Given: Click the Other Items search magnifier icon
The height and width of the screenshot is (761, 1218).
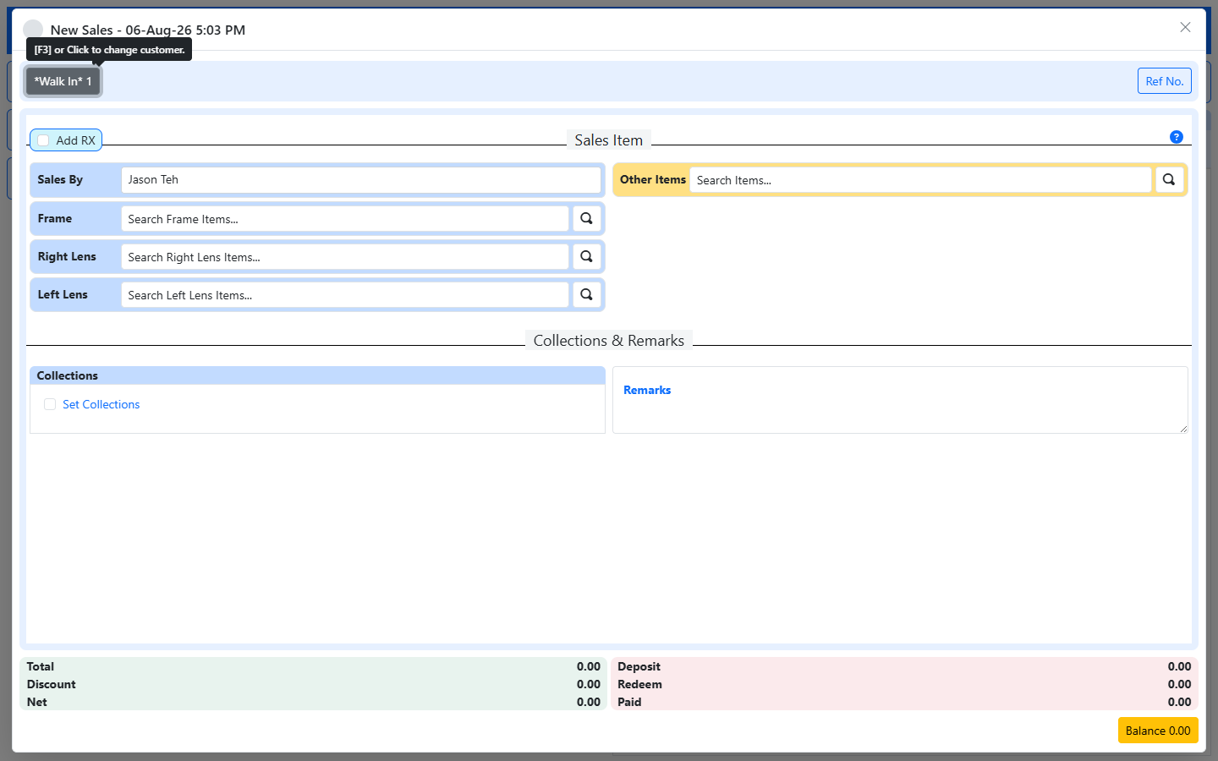Looking at the screenshot, I should [1169, 179].
